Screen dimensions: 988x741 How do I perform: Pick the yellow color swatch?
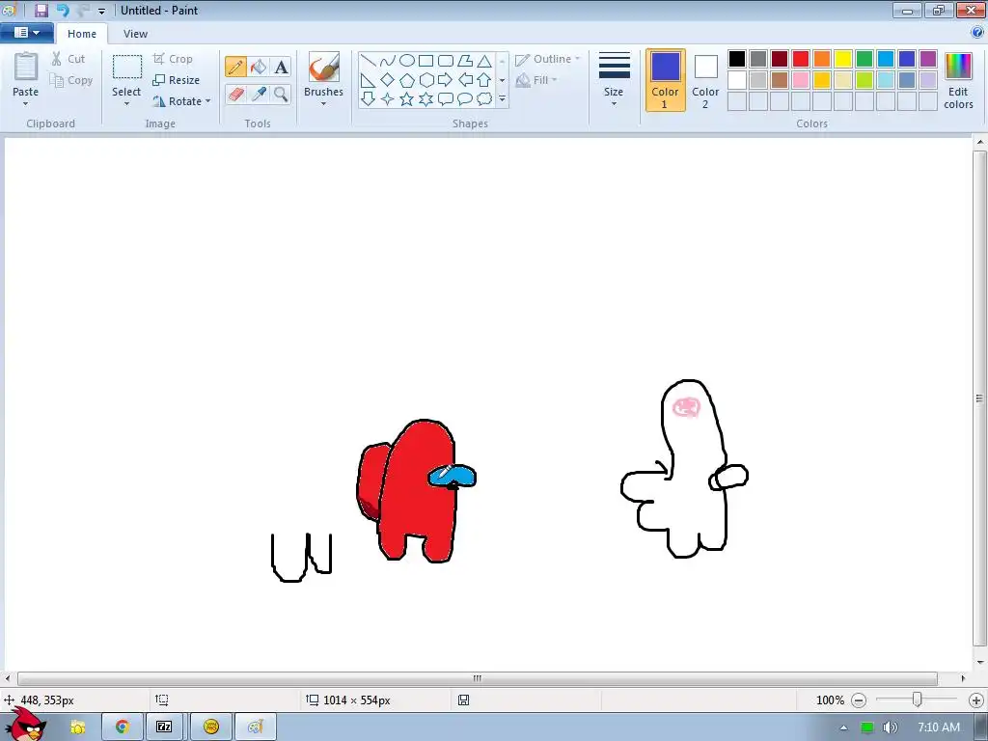(x=843, y=59)
